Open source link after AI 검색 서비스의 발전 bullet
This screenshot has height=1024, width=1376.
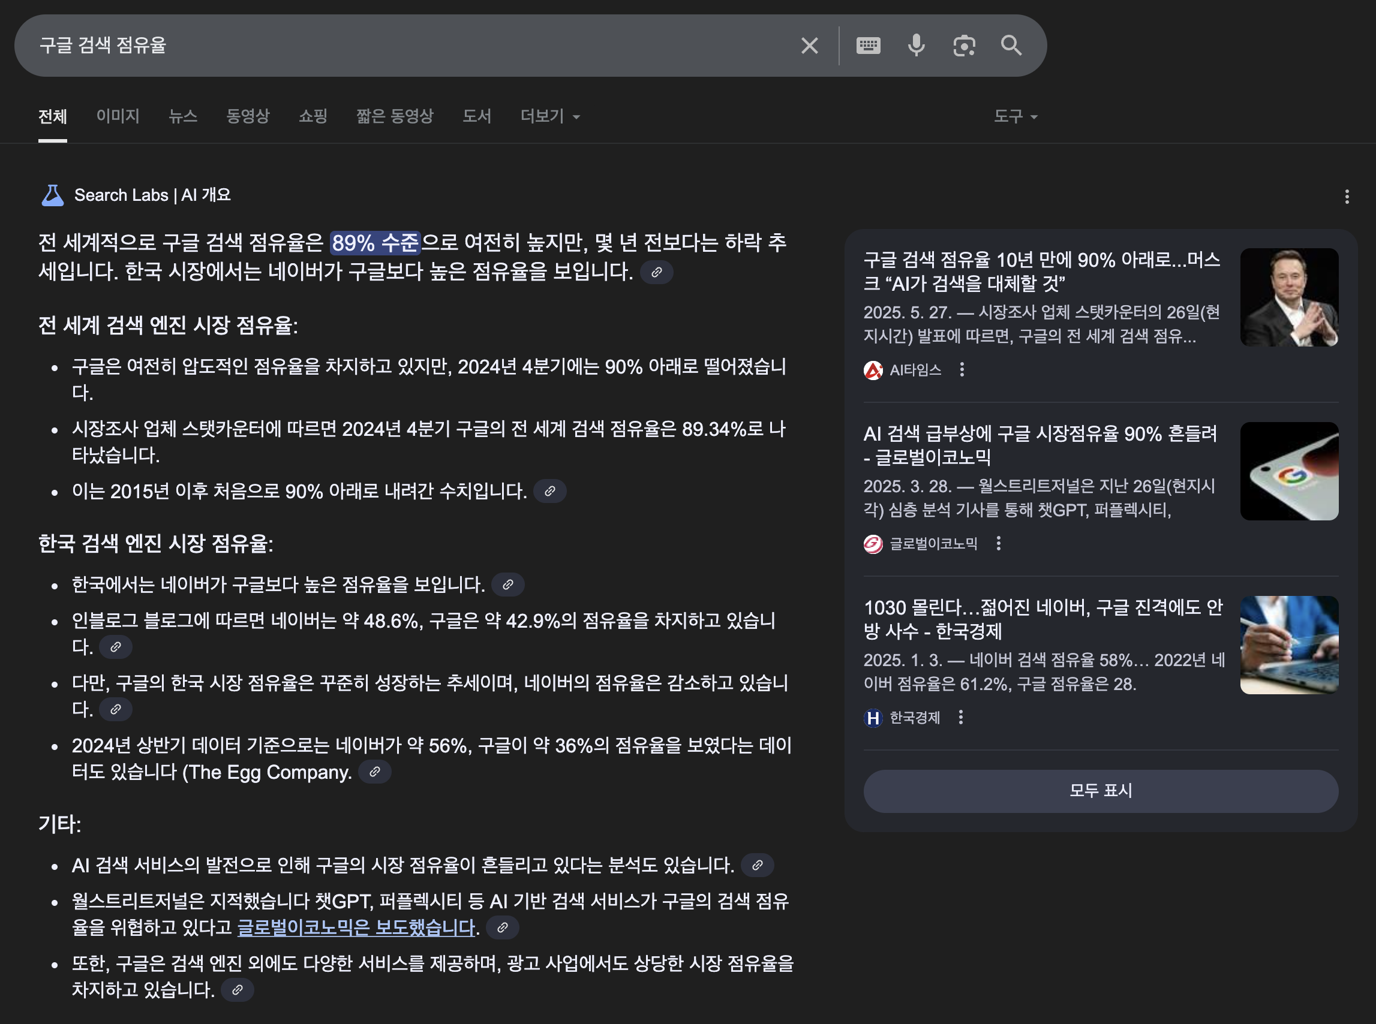(x=757, y=865)
